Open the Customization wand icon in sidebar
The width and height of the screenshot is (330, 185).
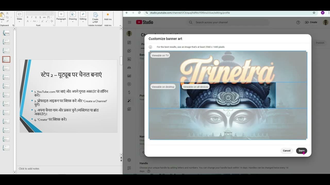click(129, 101)
